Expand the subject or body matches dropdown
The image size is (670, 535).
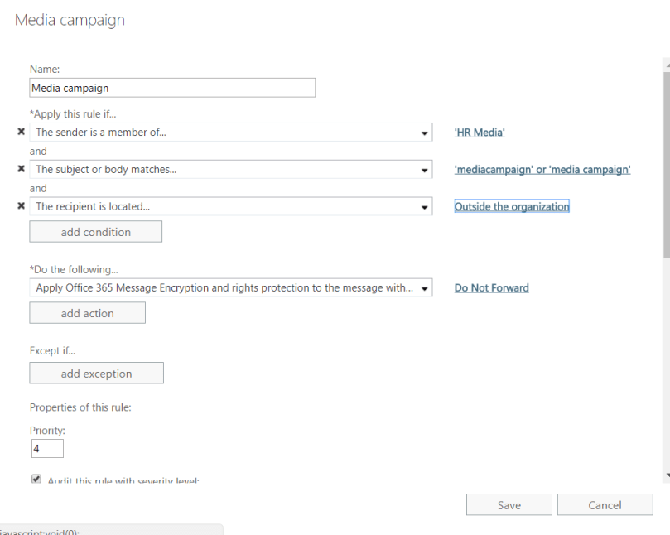pos(425,168)
